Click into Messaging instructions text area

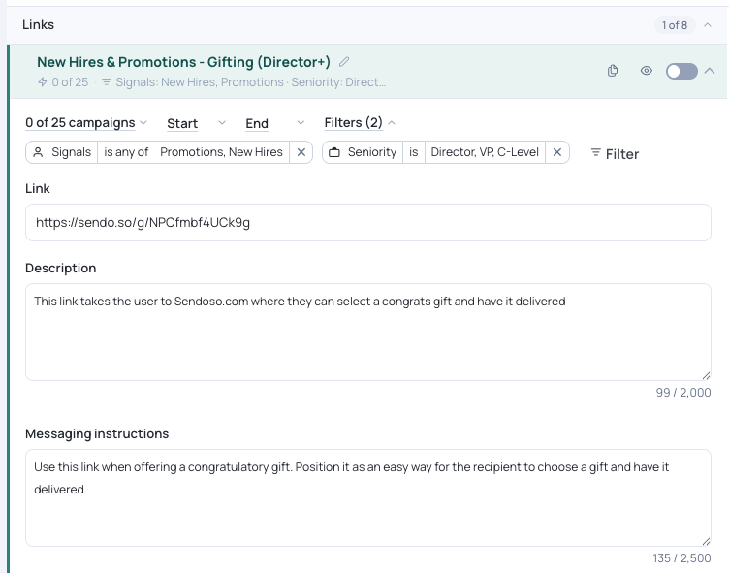tap(368, 497)
